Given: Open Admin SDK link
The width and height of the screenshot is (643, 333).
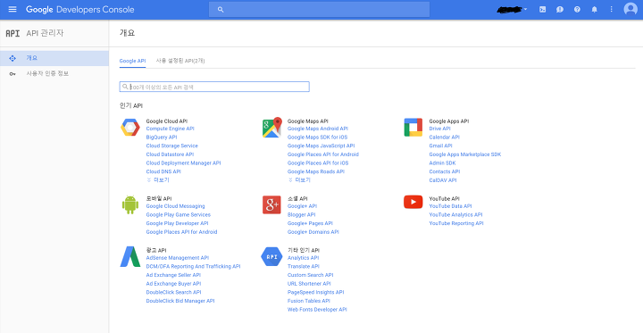Looking at the screenshot, I should click(442, 163).
